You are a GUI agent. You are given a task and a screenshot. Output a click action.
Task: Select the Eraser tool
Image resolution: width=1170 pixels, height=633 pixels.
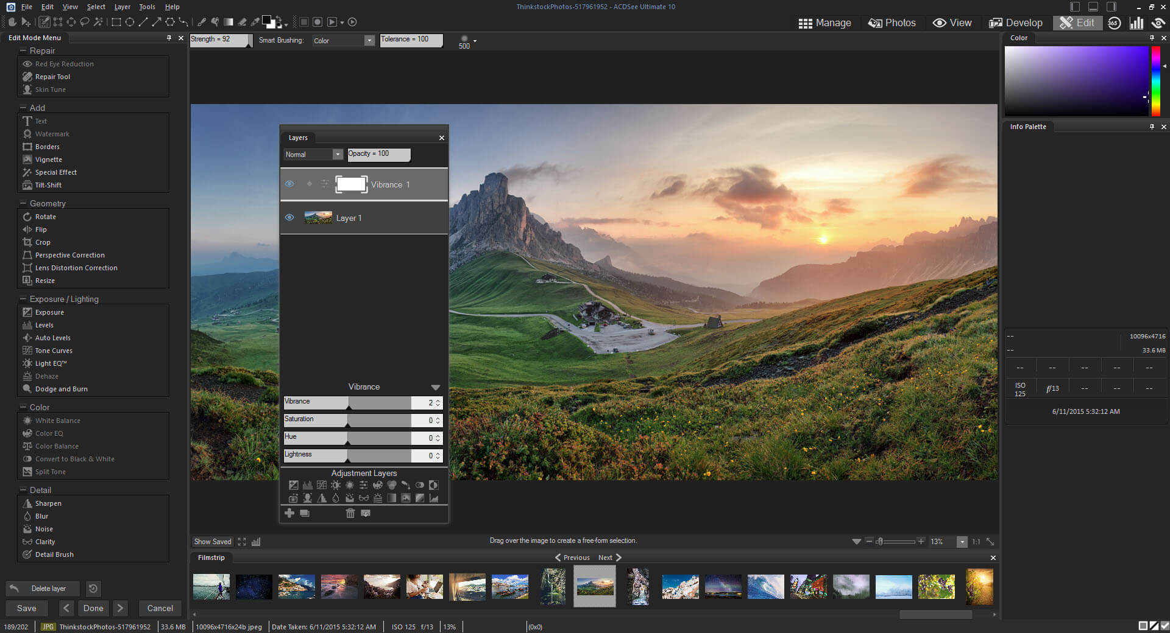[x=243, y=22]
